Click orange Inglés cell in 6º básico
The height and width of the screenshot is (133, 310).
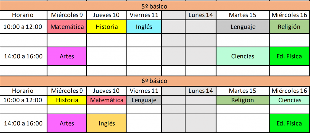click(x=106, y=123)
